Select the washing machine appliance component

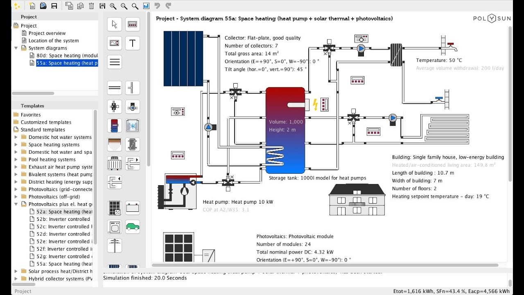pyautogui.click(x=115, y=227)
